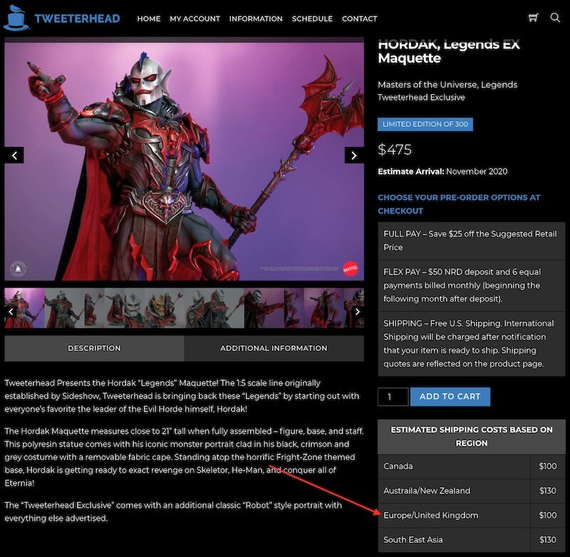This screenshot has height=557, width=570.
Task: Open the INFORMATION menu item
Action: tap(256, 19)
